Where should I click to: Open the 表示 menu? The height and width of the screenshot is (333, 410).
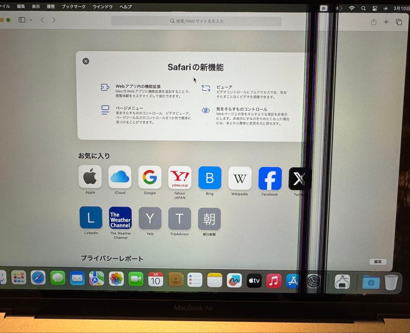36,6
